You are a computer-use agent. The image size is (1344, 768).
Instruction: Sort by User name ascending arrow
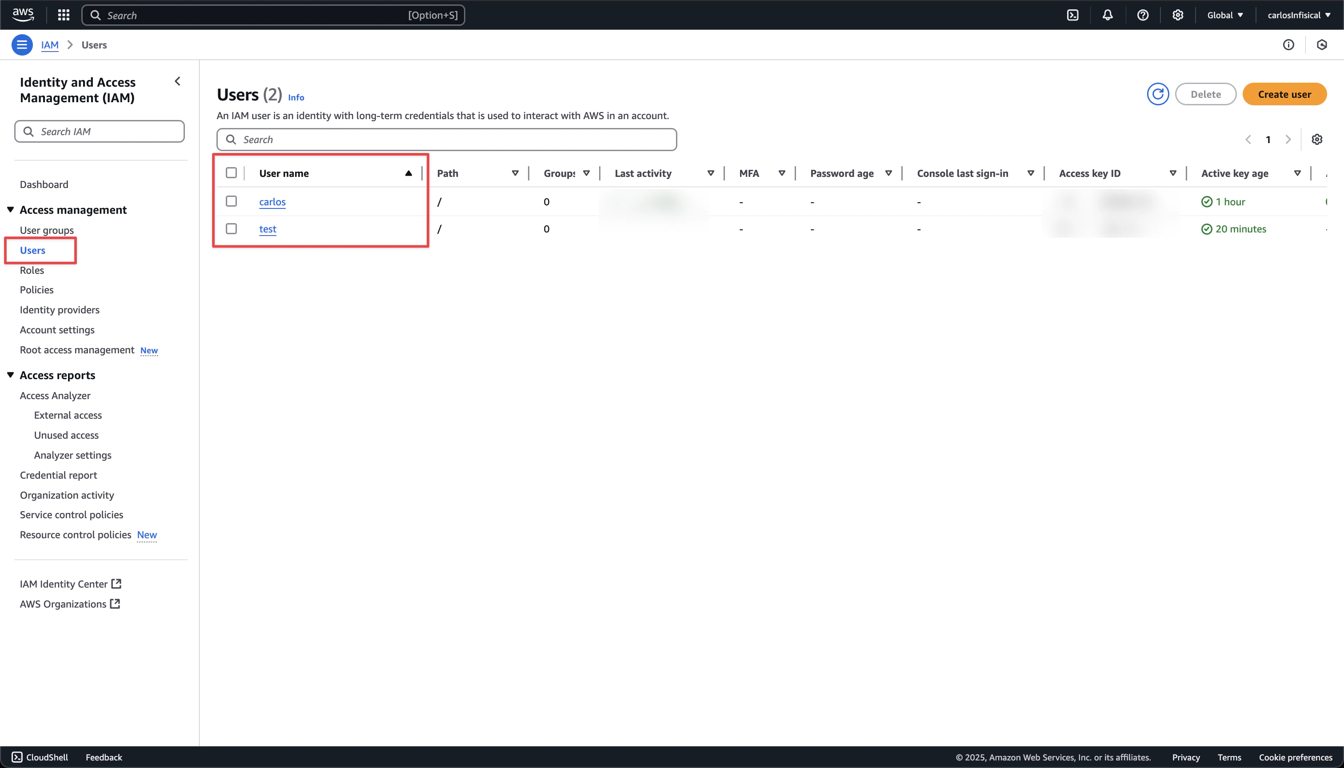pyautogui.click(x=408, y=173)
